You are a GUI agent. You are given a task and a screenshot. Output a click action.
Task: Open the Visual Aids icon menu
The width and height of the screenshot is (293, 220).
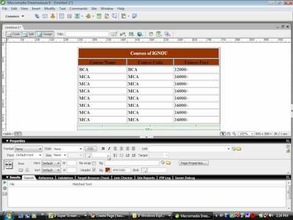tap(167, 34)
